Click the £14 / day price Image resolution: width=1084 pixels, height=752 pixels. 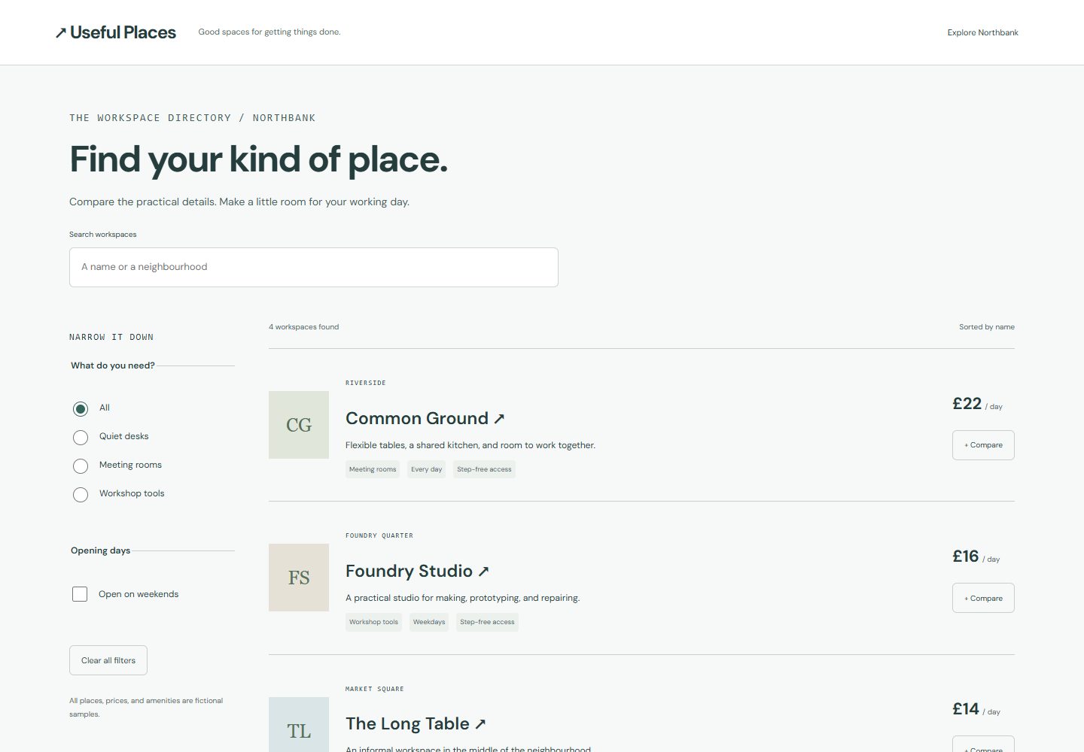[976, 709]
